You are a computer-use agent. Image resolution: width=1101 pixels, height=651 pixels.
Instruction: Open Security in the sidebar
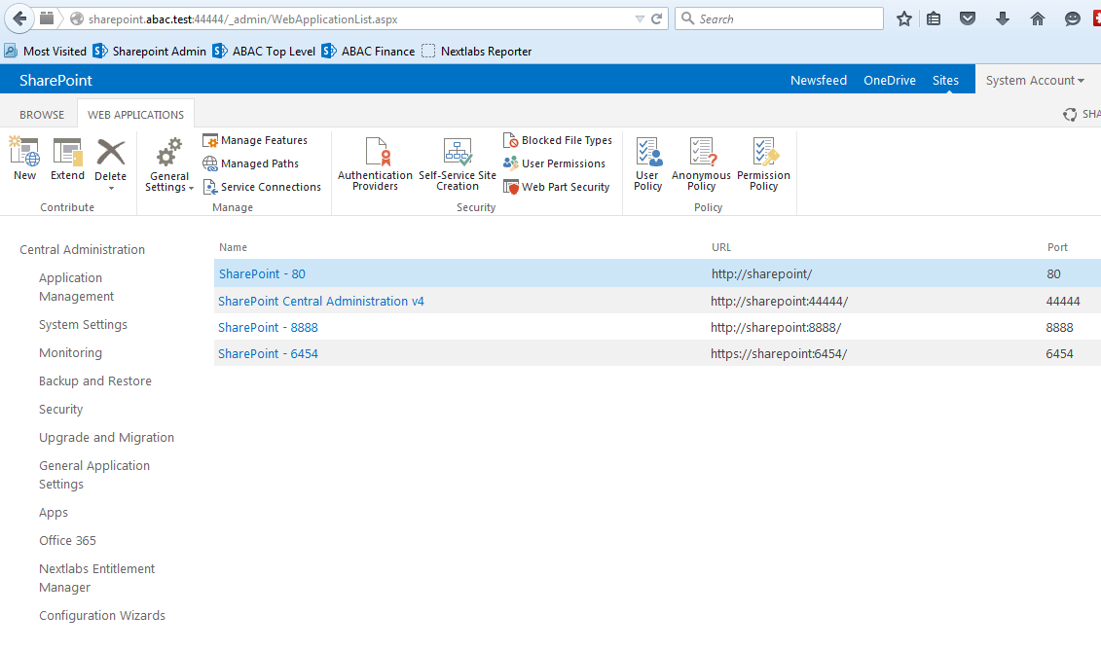tap(61, 409)
